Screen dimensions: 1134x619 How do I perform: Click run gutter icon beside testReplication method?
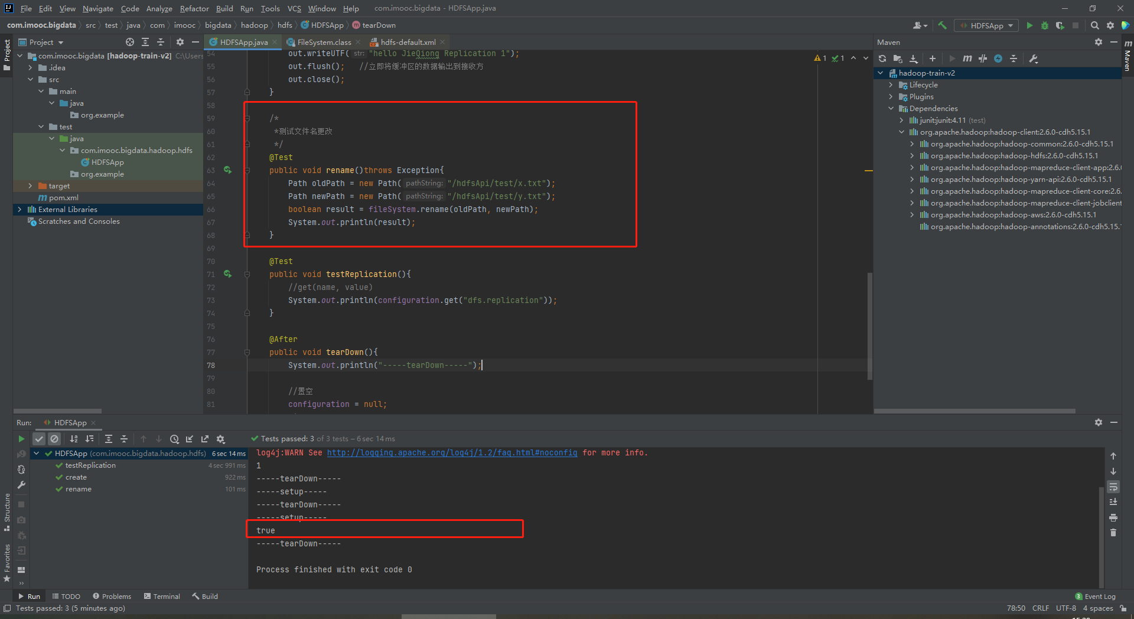[x=227, y=274]
